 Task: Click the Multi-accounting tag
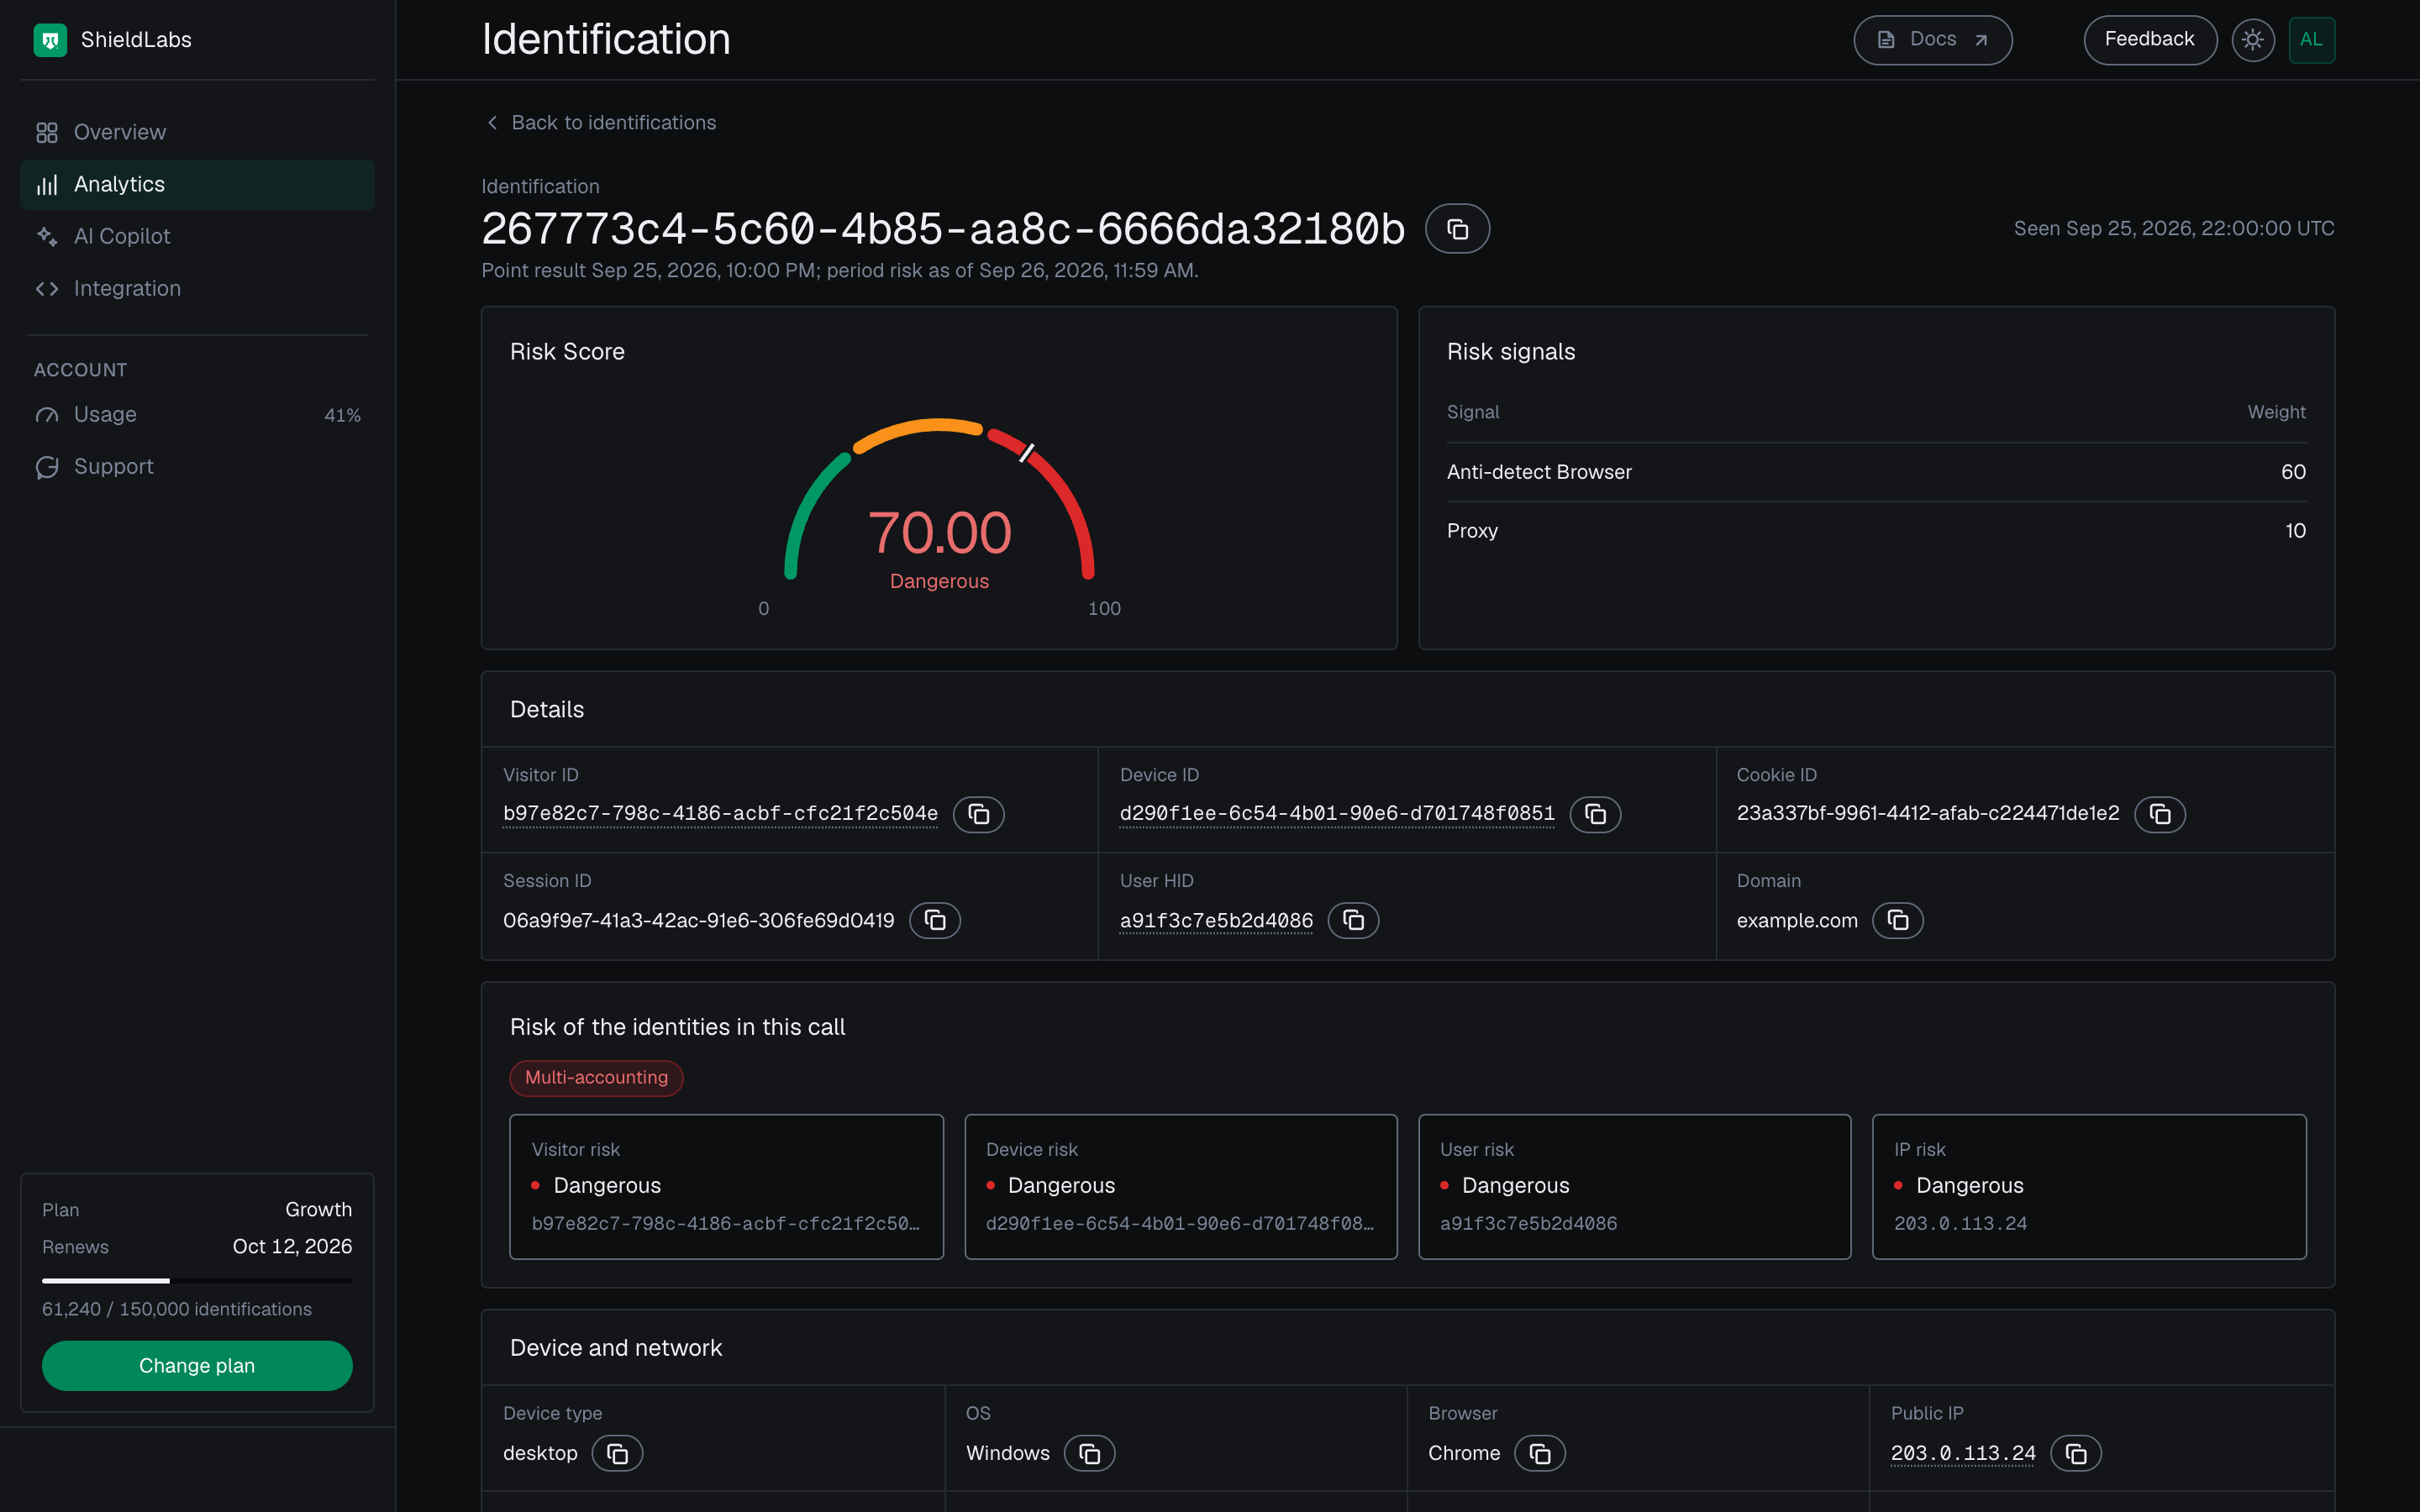click(x=596, y=1077)
